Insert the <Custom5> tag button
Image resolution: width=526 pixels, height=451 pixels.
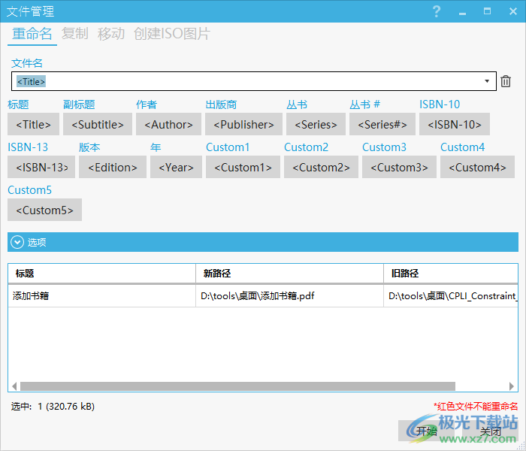coord(44,210)
